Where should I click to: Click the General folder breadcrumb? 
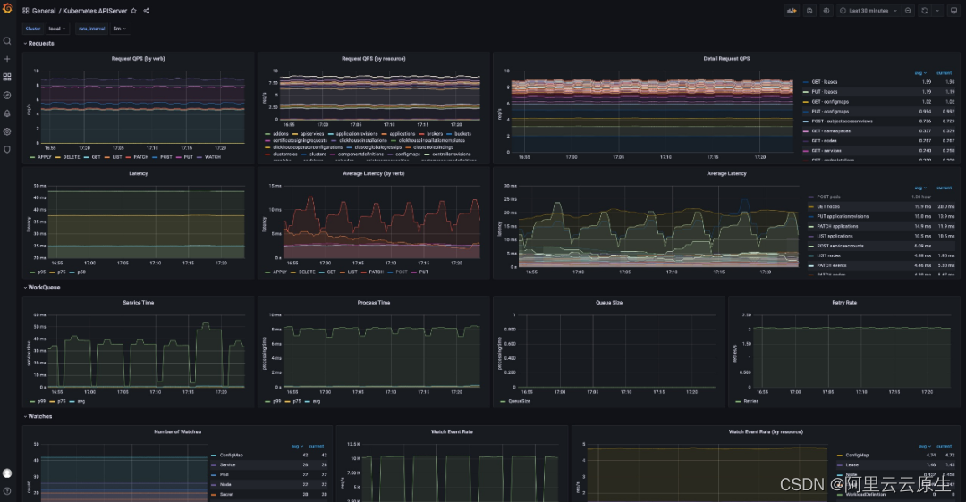44,11
